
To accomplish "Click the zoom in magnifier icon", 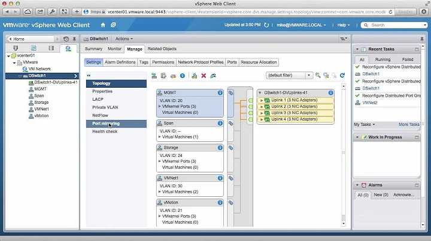I will 318,75.
